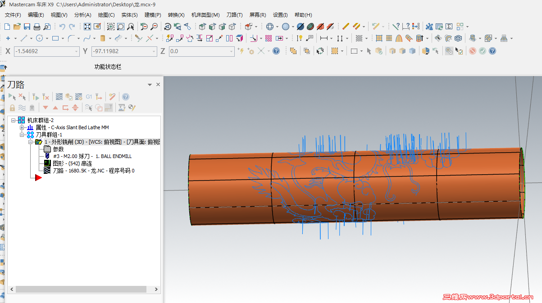This screenshot has height=303, width=542.
Task: Toggle toolpath display with the wavy lines icon
Action: point(22,108)
